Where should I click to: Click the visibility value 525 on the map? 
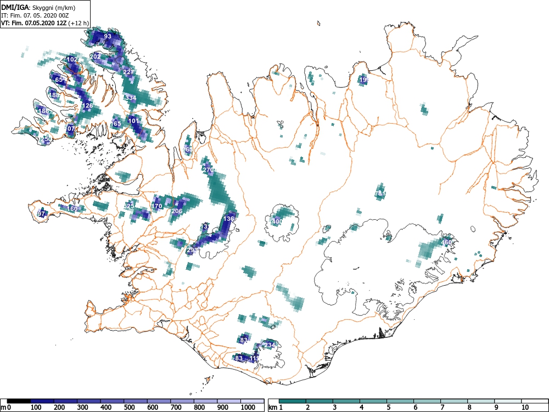coord(129,206)
